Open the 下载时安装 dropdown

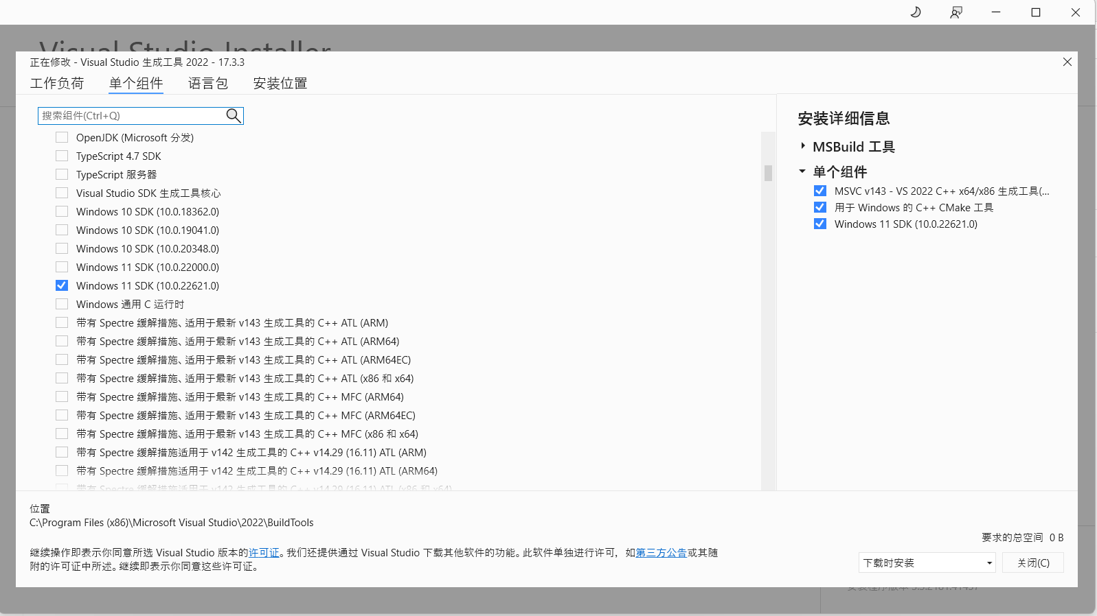(x=927, y=562)
